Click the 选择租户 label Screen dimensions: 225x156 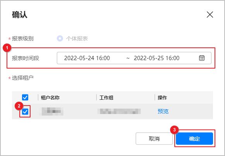pos(23,78)
